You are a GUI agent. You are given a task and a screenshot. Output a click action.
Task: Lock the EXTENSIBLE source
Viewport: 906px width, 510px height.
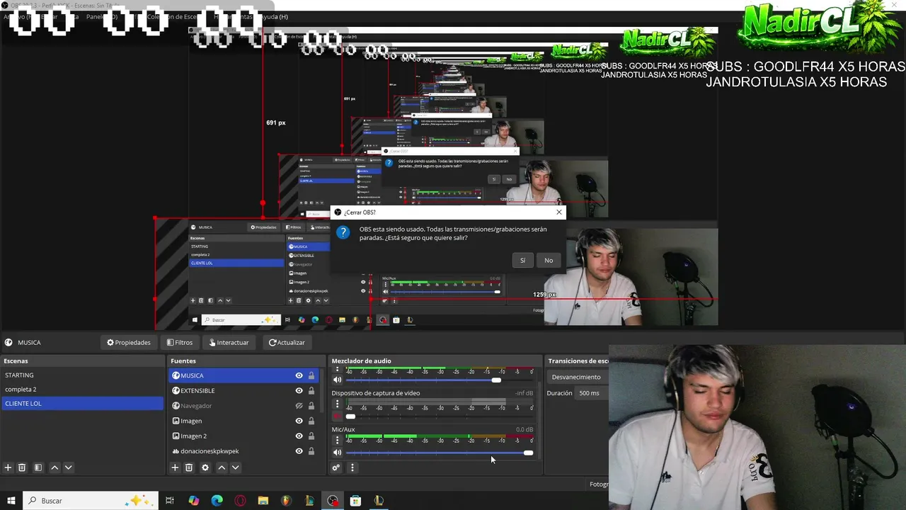point(311,390)
